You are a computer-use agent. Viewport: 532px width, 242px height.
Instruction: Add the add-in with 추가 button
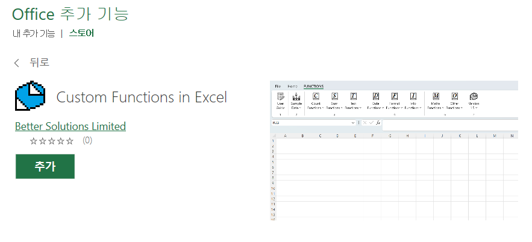click(45, 166)
